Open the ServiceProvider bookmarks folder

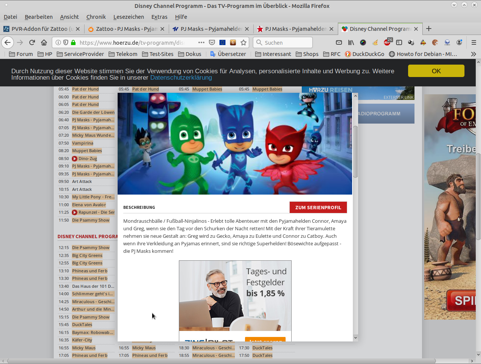point(80,54)
